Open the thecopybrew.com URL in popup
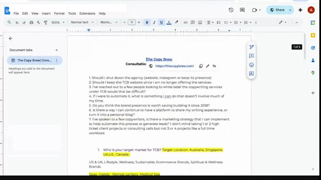Screen dimensions: 321x180 pos(175,66)
